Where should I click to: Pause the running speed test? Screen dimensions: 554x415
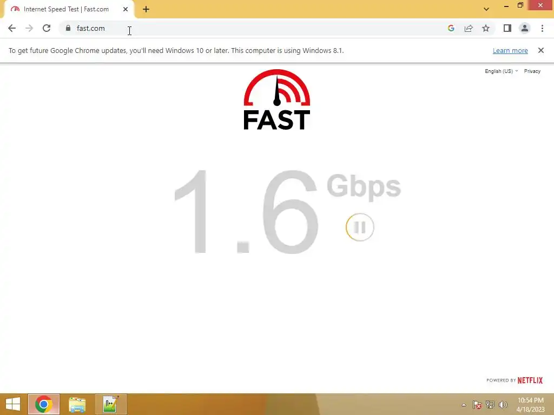(x=360, y=227)
